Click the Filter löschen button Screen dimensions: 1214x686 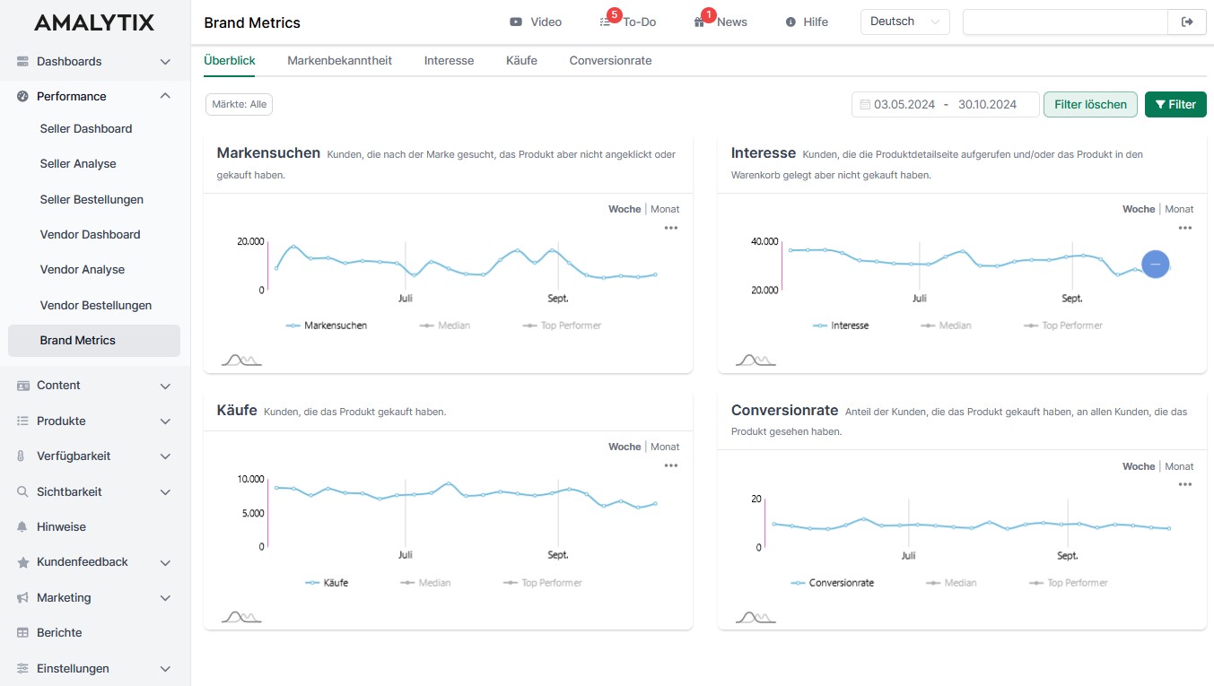coord(1090,104)
